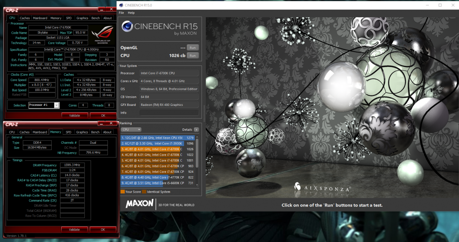Switch to SPD tab in lower CPU-Z window
Screen dimensions: 459x242
[x=69, y=132]
